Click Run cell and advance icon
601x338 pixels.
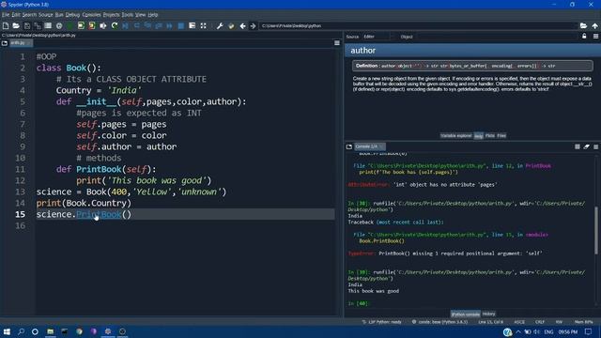click(92, 25)
